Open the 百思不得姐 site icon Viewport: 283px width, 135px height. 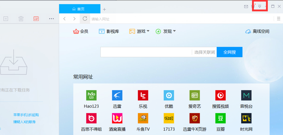[x=91, y=118]
